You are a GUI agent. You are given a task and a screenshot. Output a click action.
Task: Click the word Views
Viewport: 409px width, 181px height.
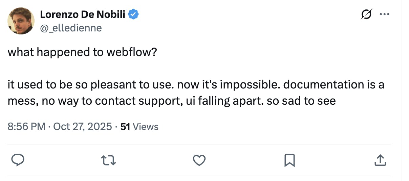[146, 127]
